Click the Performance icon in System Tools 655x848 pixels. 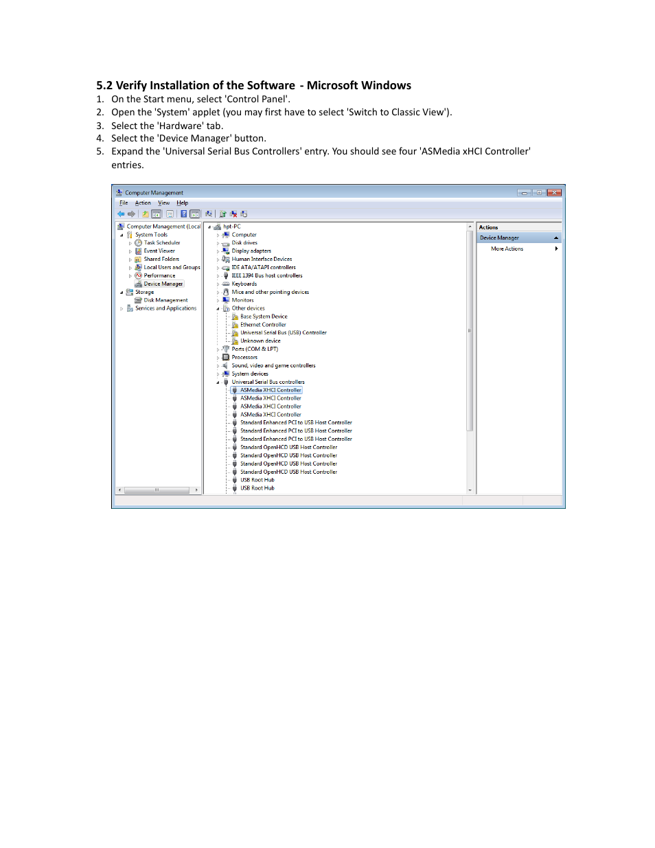coord(138,275)
